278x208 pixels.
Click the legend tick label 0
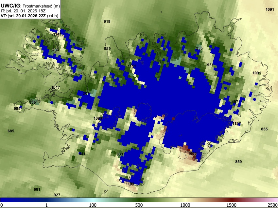2,205
